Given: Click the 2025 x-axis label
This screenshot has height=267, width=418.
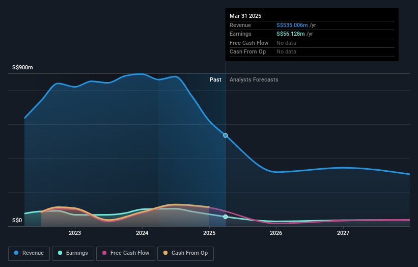Looking at the screenshot, I should [x=209, y=233].
